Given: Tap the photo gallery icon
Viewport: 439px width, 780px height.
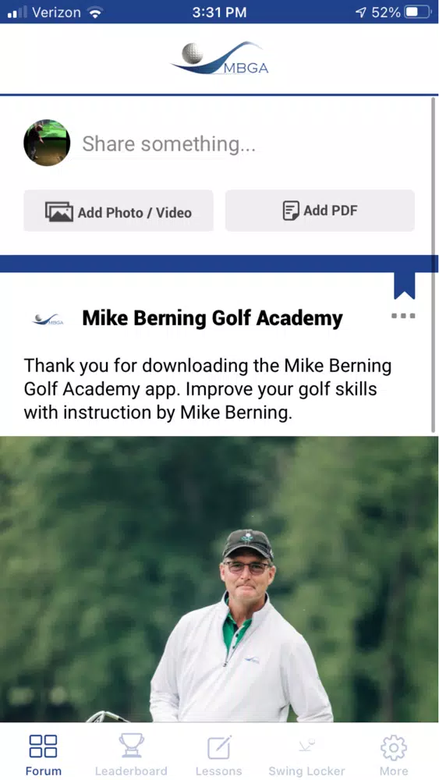Looking at the screenshot, I should (58, 212).
